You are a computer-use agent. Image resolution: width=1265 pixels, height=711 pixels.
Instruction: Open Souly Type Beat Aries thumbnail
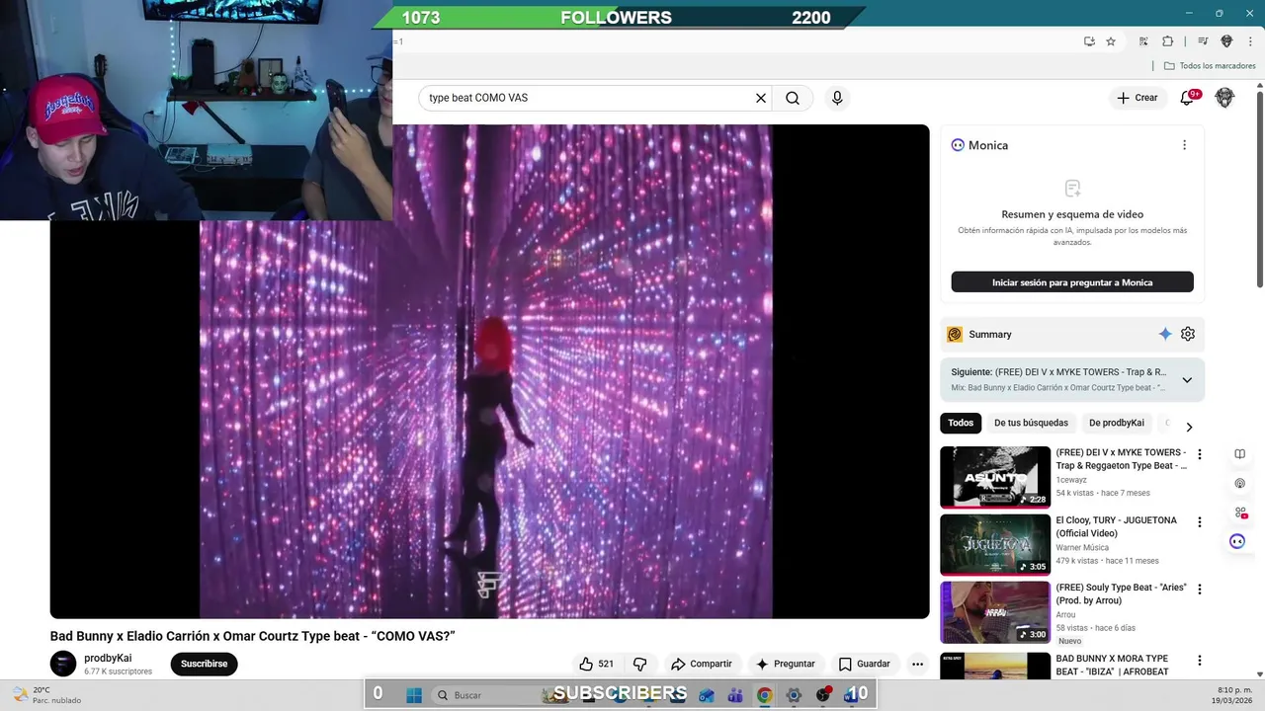pyautogui.click(x=995, y=611)
